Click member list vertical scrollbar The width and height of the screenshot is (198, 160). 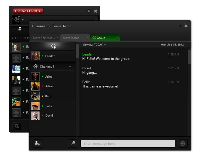(x=77, y=51)
